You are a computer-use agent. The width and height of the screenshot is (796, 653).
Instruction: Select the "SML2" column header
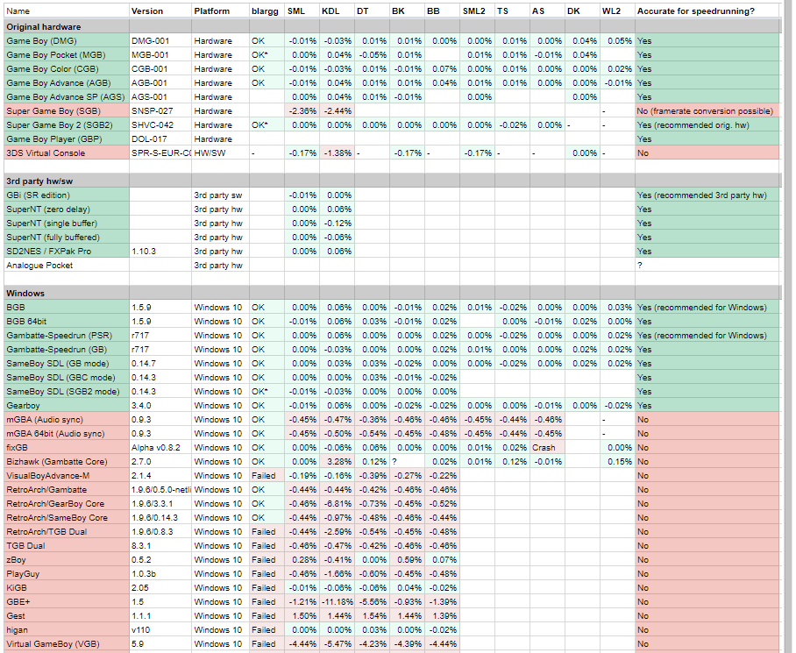(x=477, y=11)
